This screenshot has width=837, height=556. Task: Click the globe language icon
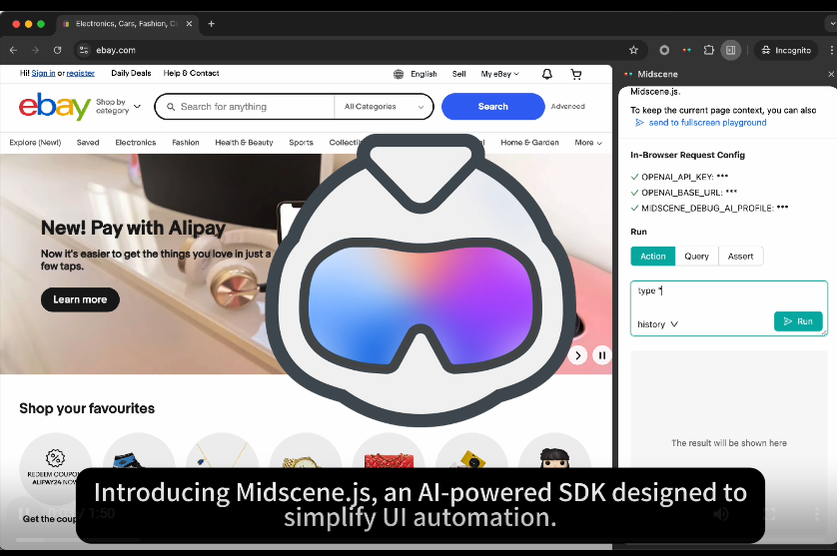(399, 74)
